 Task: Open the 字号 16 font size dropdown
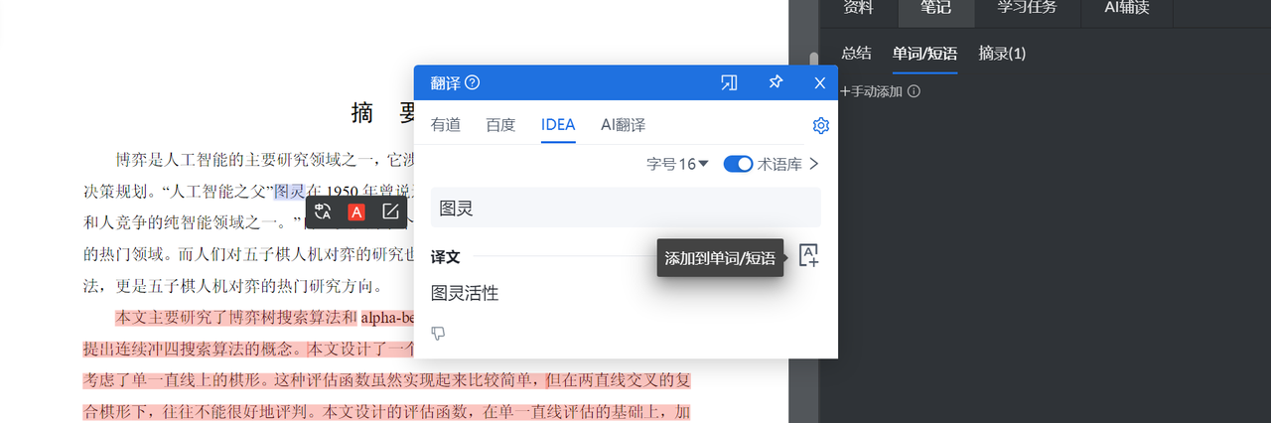point(677,164)
